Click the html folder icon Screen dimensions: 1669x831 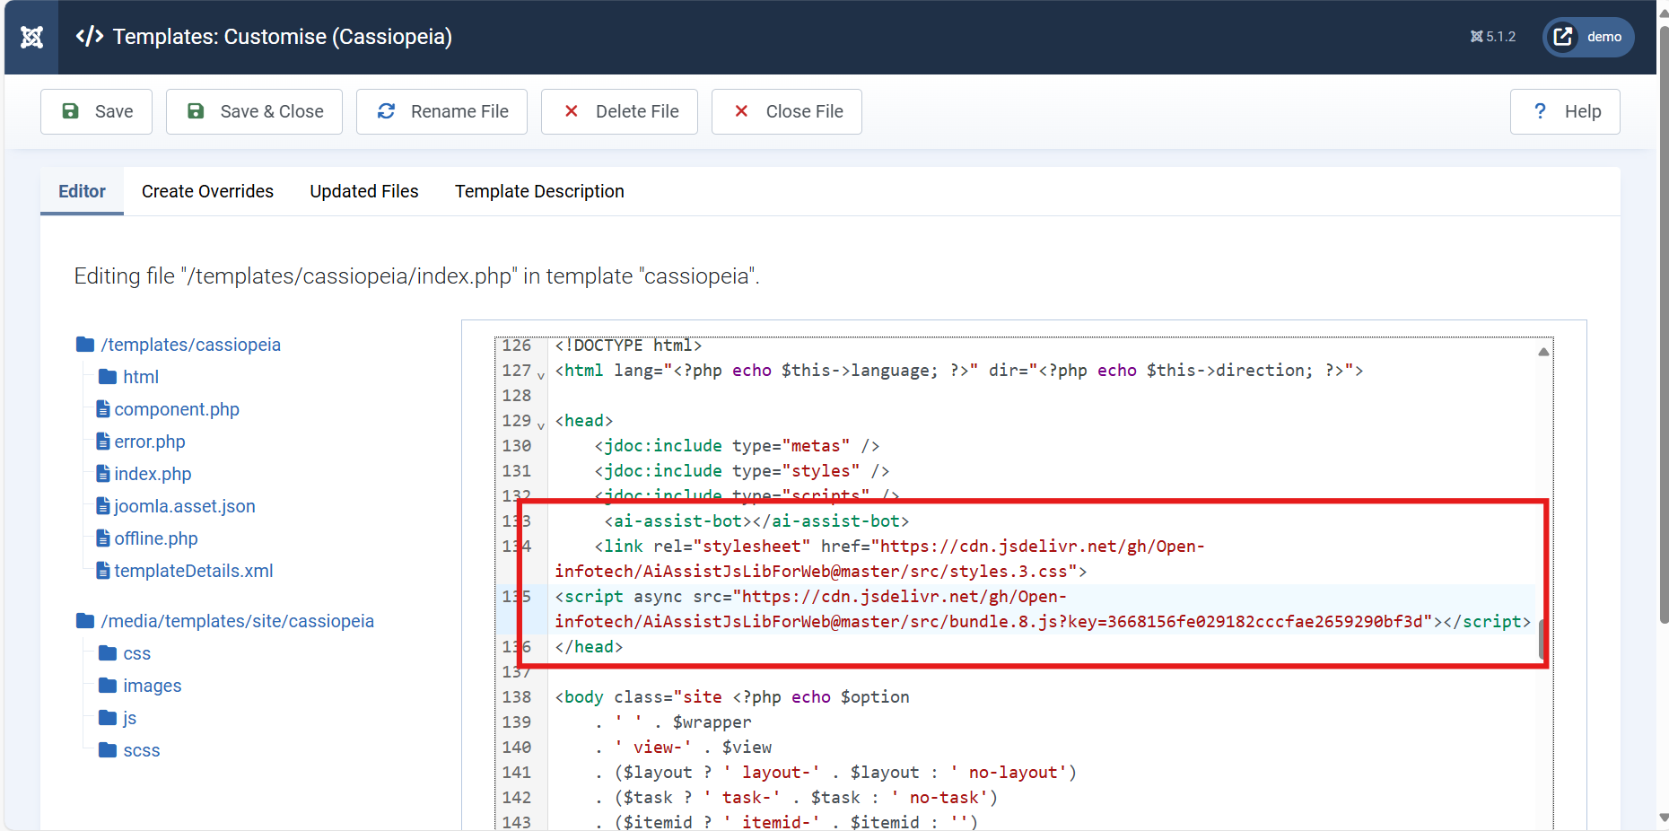[x=108, y=377]
